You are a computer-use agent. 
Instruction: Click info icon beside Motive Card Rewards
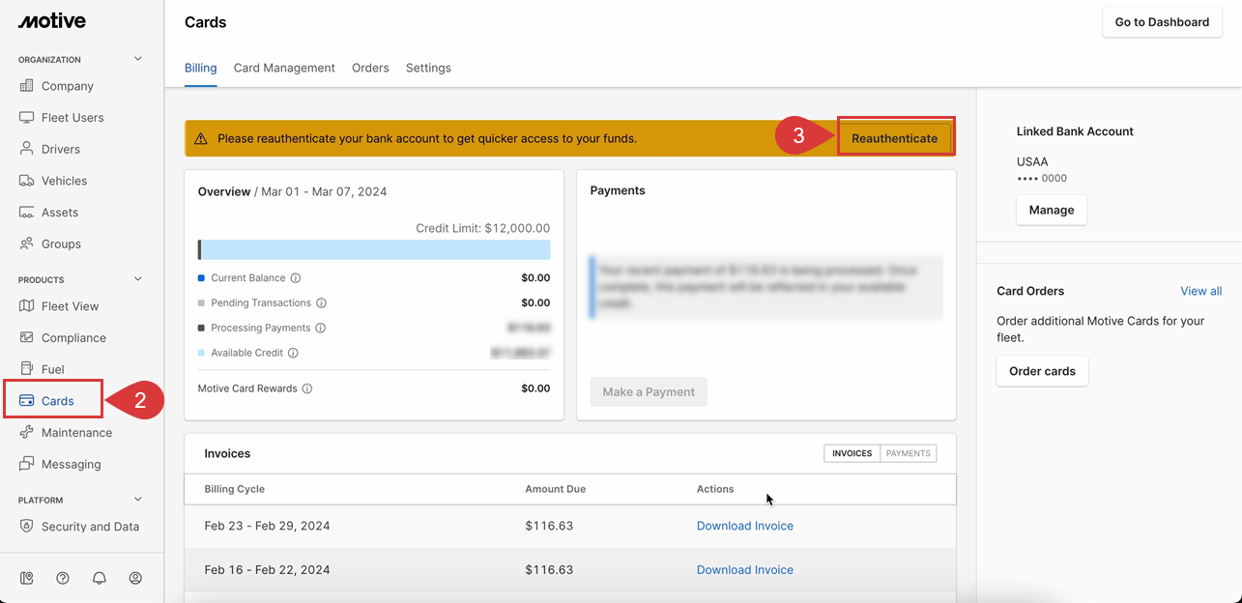coord(307,388)
